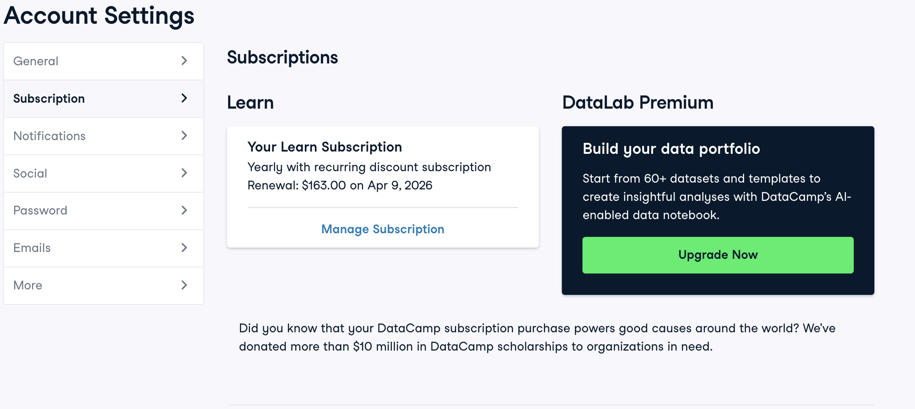This screenshot has width=915, height=409.
Task: Click the chevron arrow beside General
Action: [x=184, y=61]
